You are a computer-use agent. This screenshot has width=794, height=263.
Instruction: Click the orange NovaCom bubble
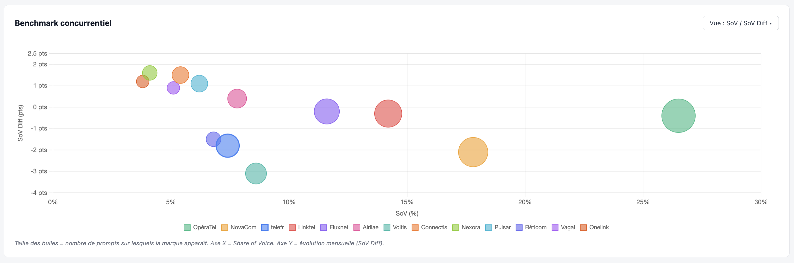[473, 152]
